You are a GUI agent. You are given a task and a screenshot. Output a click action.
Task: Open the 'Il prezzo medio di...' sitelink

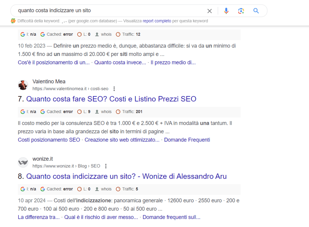[173, 63]
